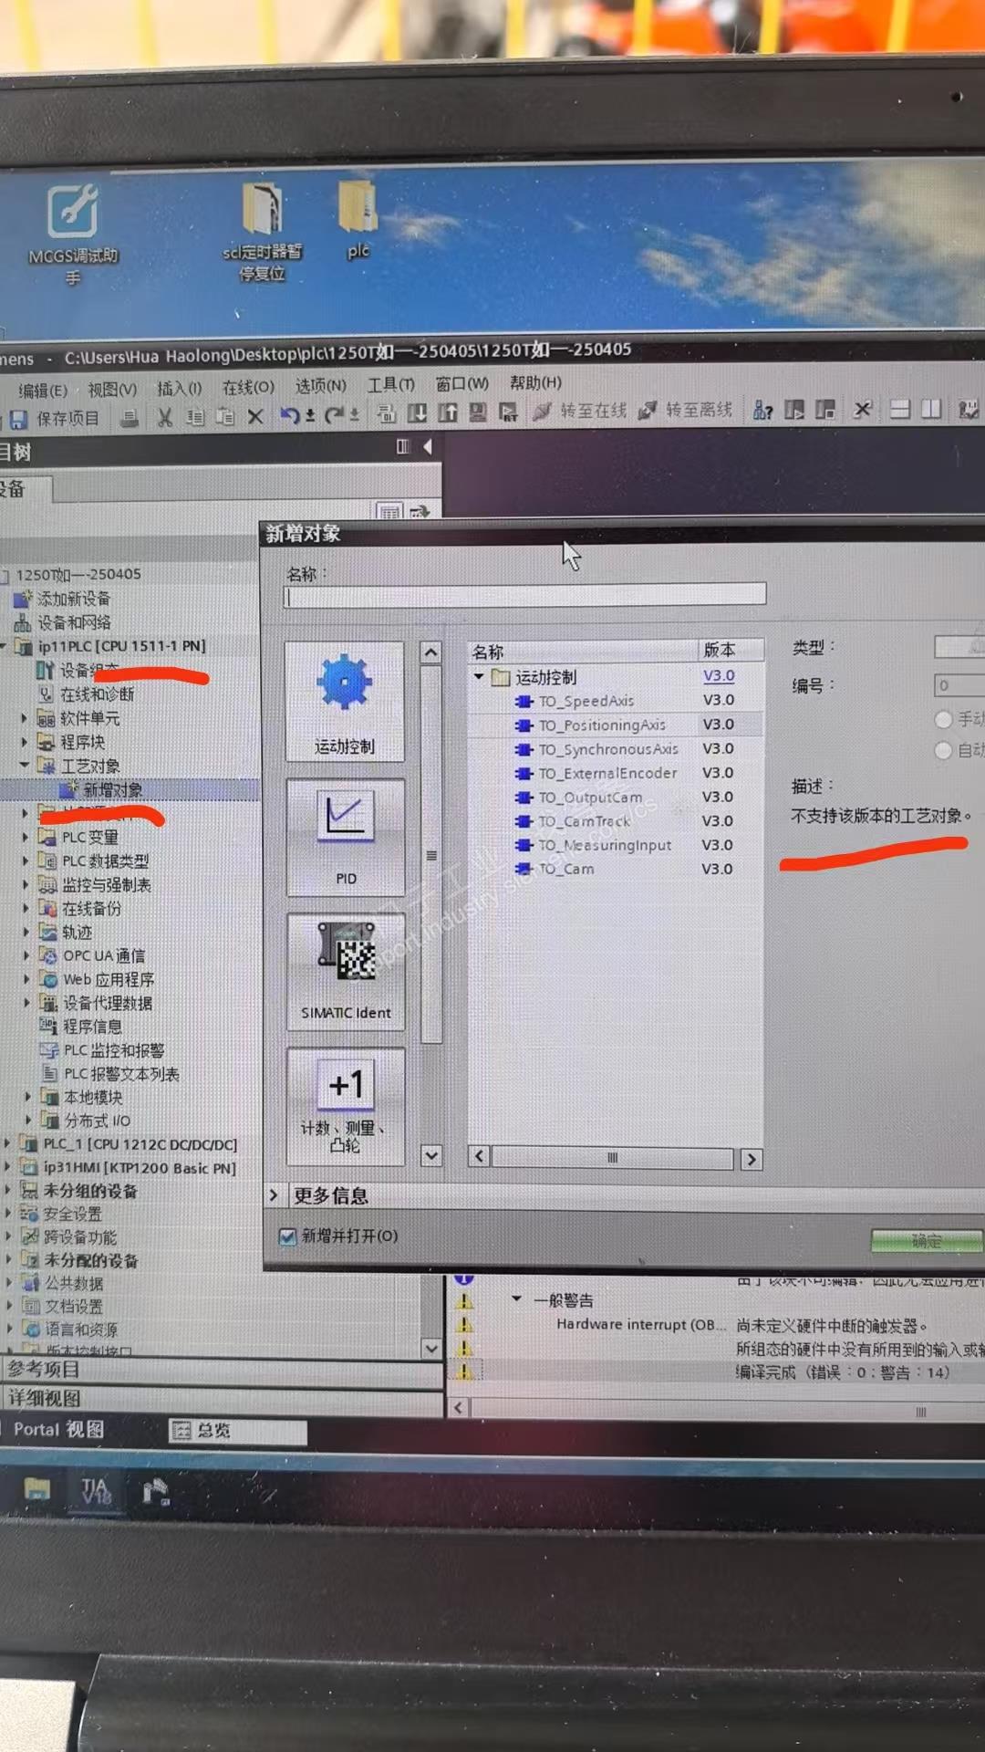This screenshot has height=1752, width=985.
Task: Click the 确定 button in dialog
Action: click(927, 1241)
